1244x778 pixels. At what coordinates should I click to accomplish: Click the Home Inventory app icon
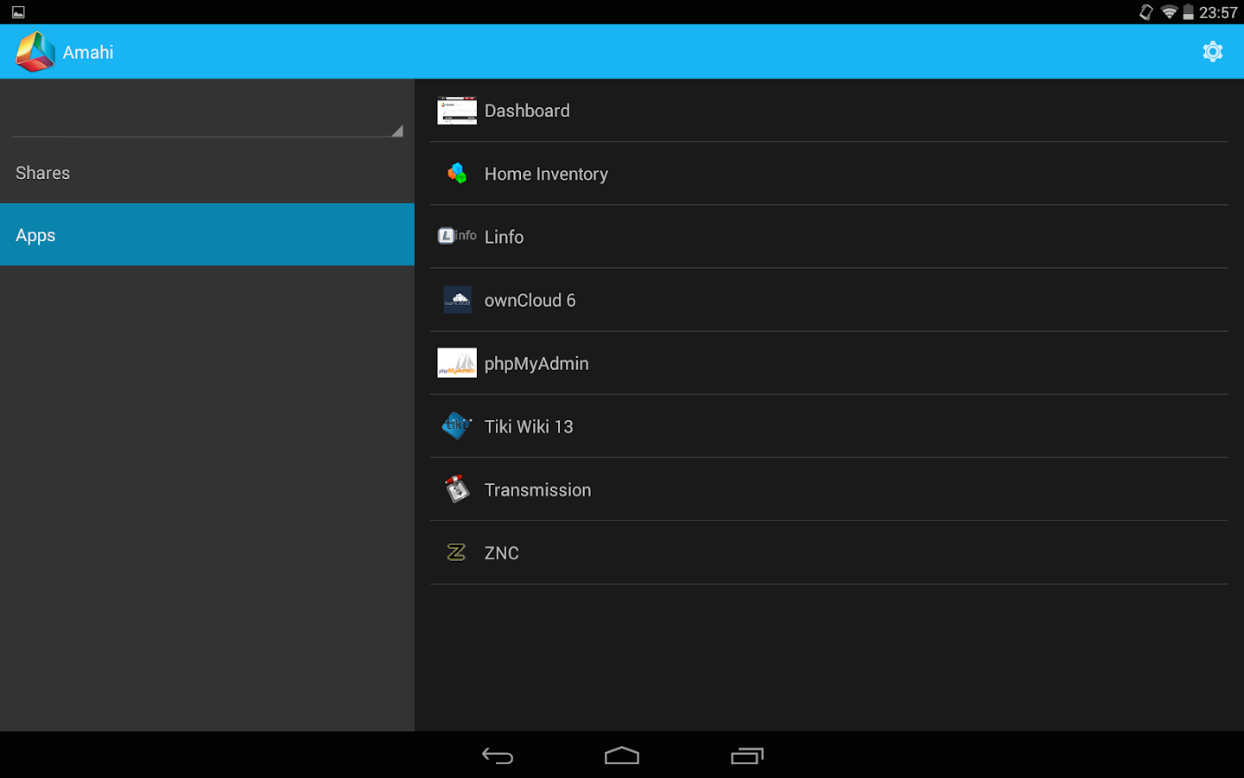457,174
